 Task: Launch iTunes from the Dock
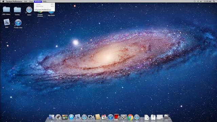(x=111, y=117)
